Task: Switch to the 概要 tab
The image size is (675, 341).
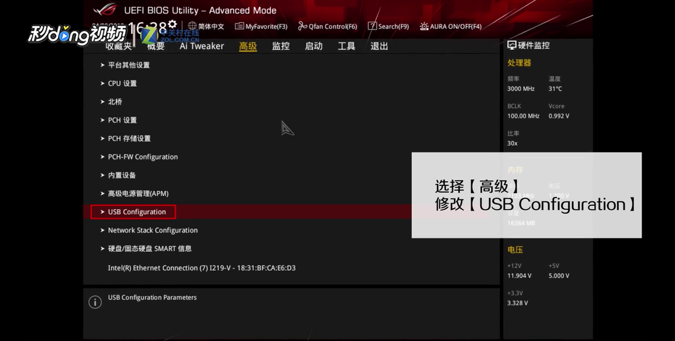Action: 156,46
